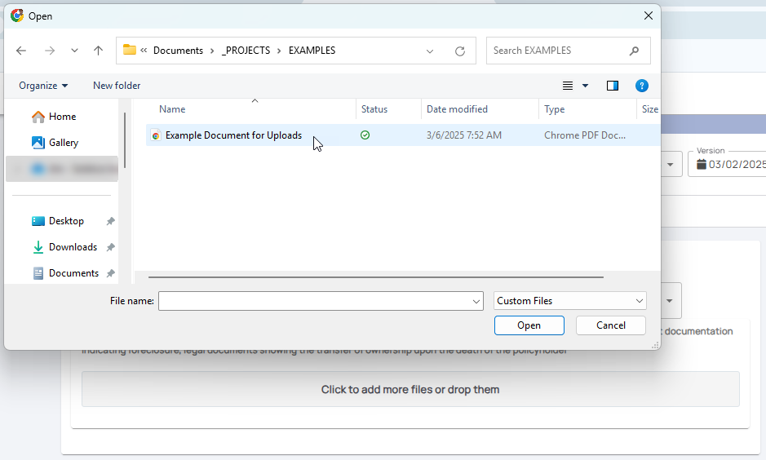Click the New folder command
This screenshot has width=766, height=460.
(x=117, y=86)
